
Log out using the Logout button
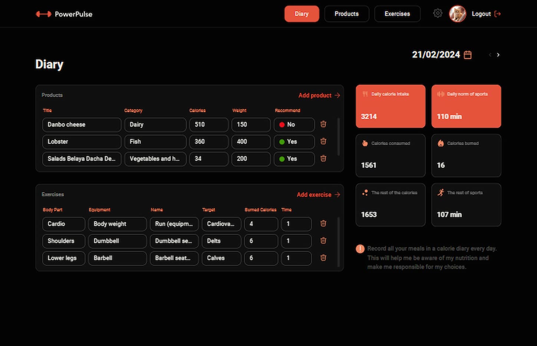(486, 14)
